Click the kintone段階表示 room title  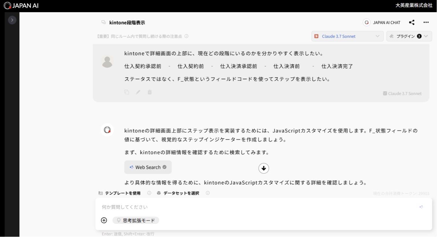(x=127, y=23)
